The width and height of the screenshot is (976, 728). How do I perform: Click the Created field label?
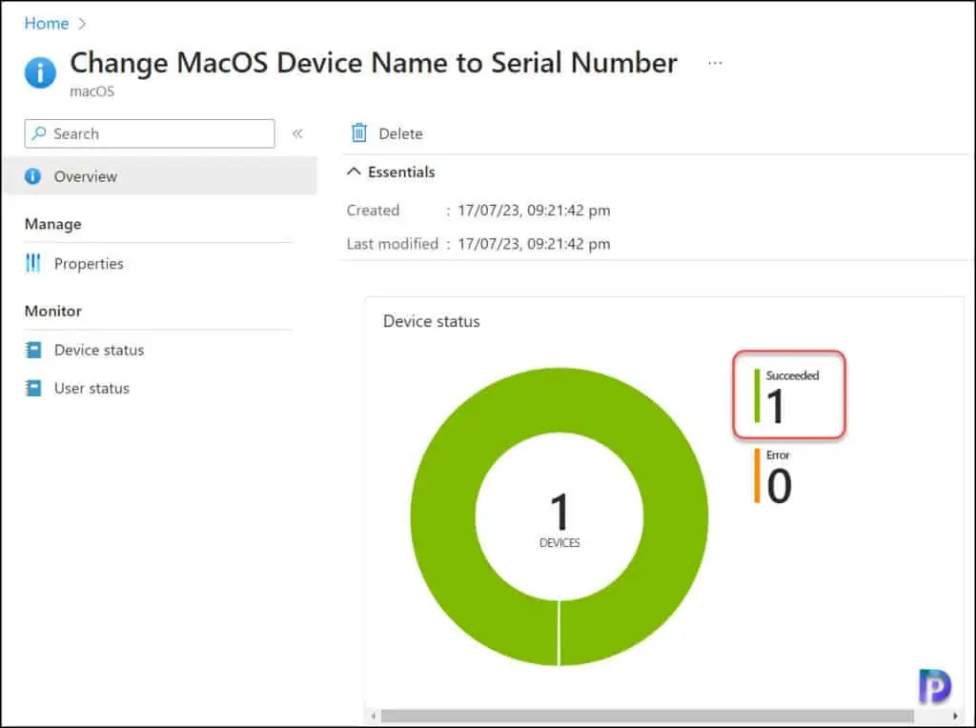pos(373,211)
